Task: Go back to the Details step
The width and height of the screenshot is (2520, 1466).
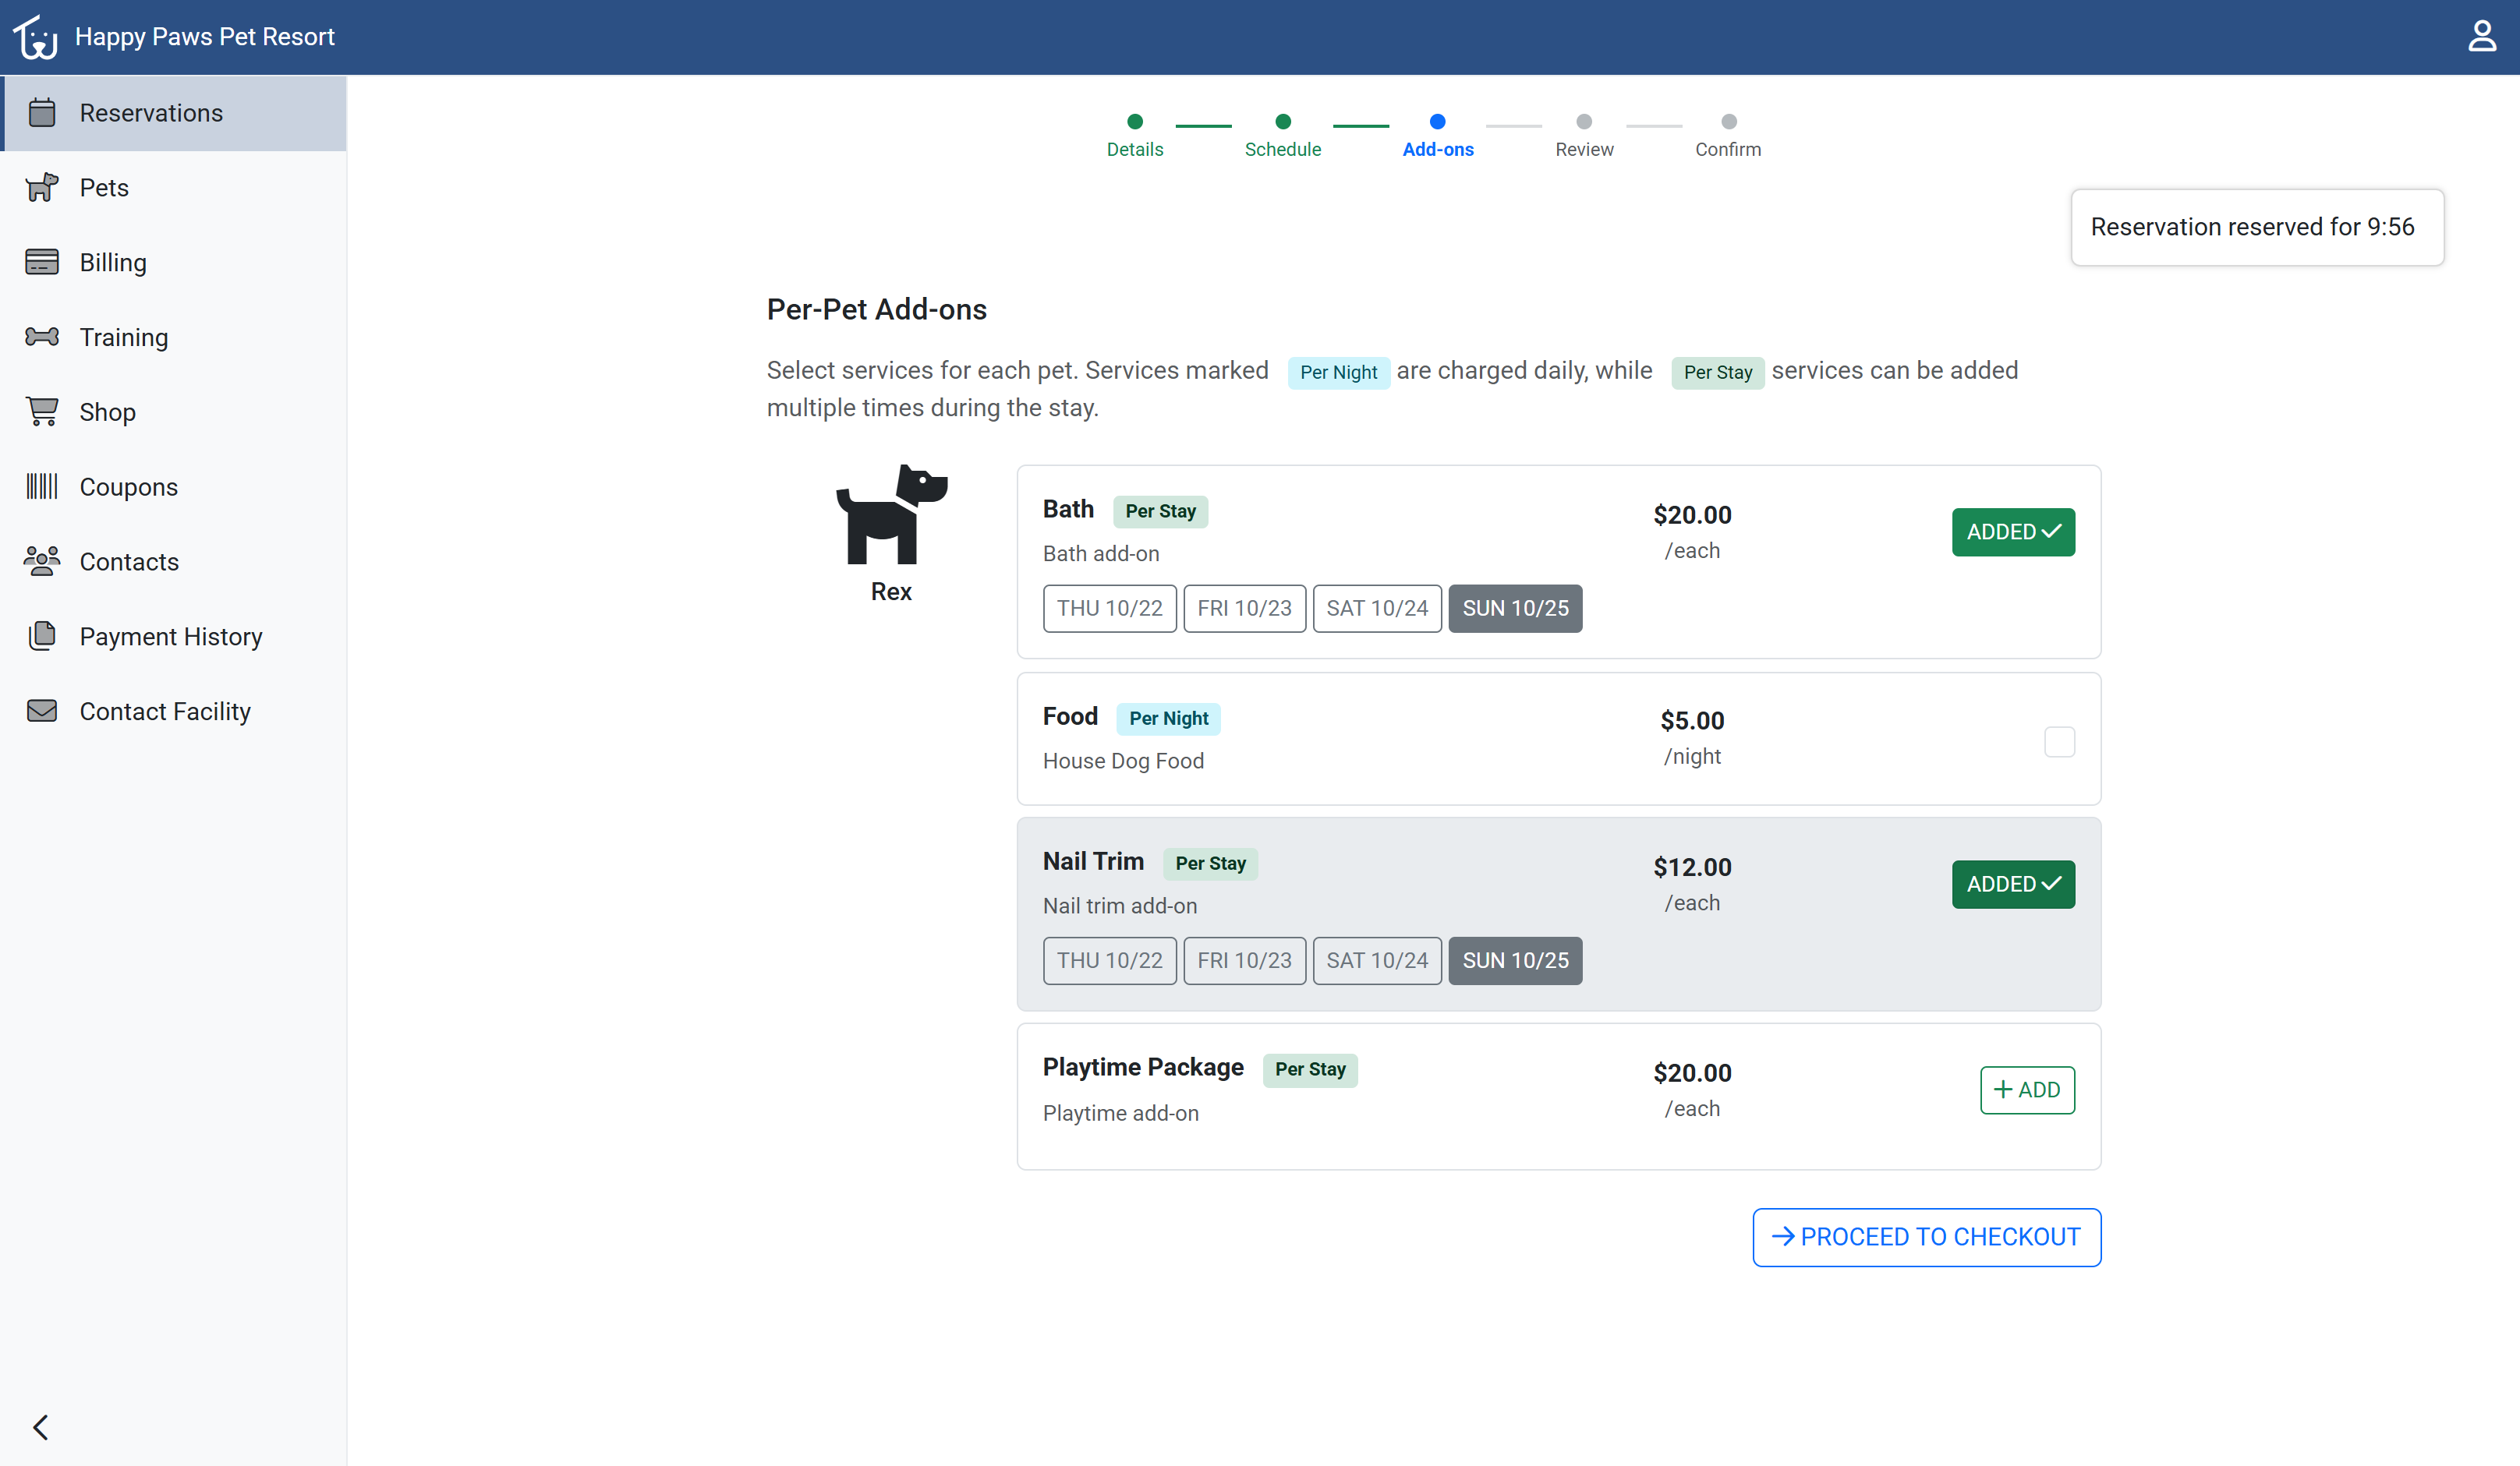Action: (1135, 135)
